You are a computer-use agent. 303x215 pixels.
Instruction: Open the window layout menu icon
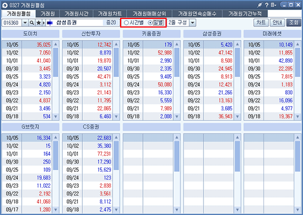pos(273,5)
